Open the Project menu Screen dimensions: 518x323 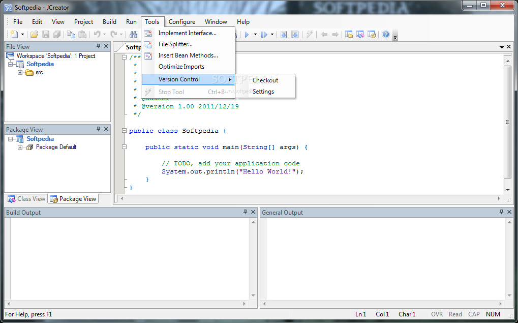(x=83, y=22)
